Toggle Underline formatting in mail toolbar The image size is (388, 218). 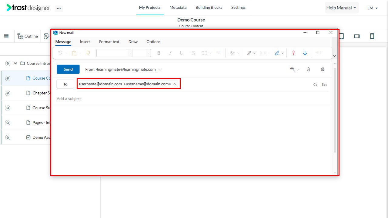tap(182, 53)
